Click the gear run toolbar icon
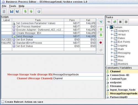 pos(39,12)
